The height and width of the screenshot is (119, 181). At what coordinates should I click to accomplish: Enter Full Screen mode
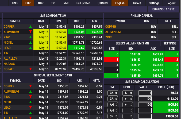[83, 3]
